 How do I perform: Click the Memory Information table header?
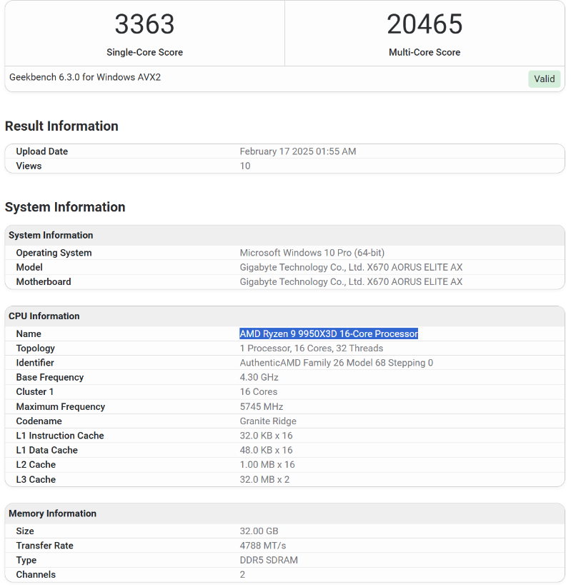[52, 513]
